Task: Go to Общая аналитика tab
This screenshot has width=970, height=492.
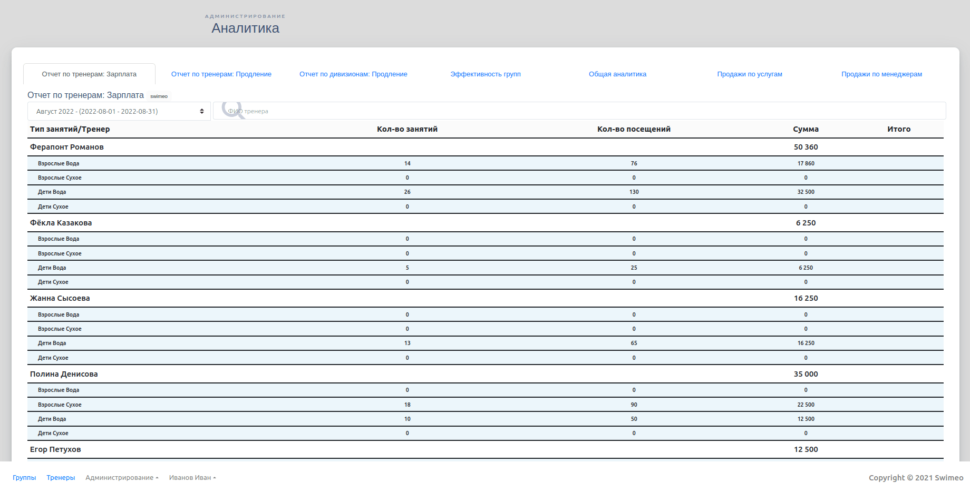Action: 617,74
